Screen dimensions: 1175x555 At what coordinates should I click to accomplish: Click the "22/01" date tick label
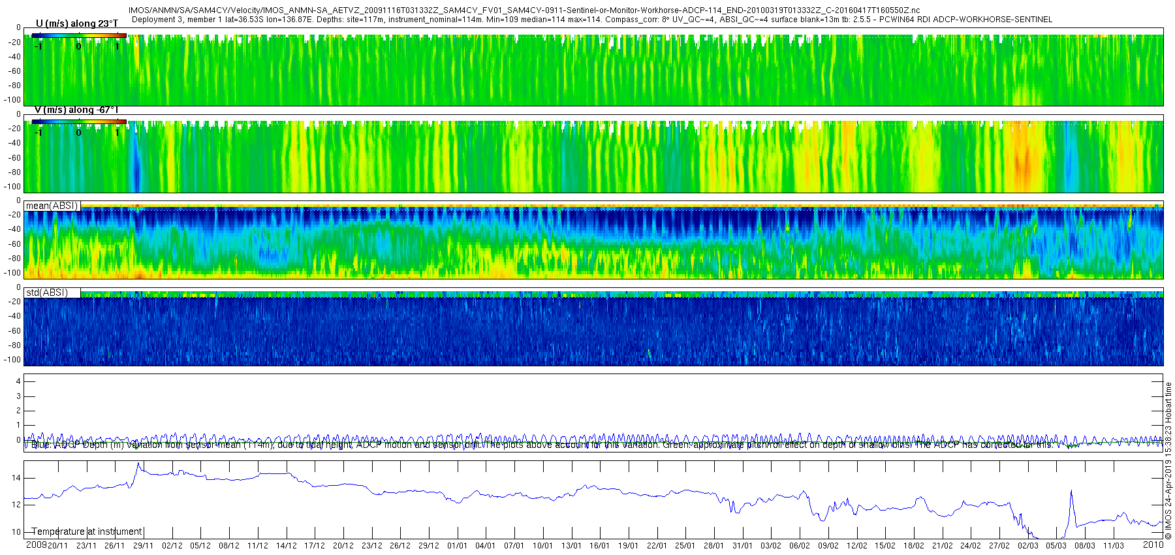pos(657,545)
